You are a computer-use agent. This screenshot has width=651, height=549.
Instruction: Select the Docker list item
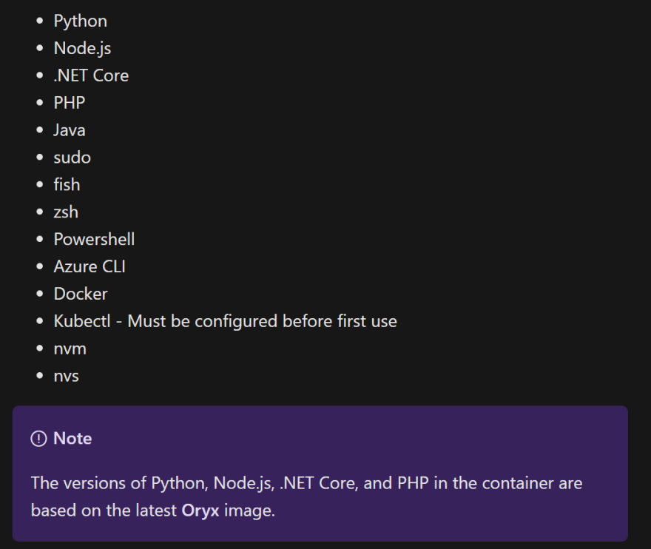click(81, 294)
